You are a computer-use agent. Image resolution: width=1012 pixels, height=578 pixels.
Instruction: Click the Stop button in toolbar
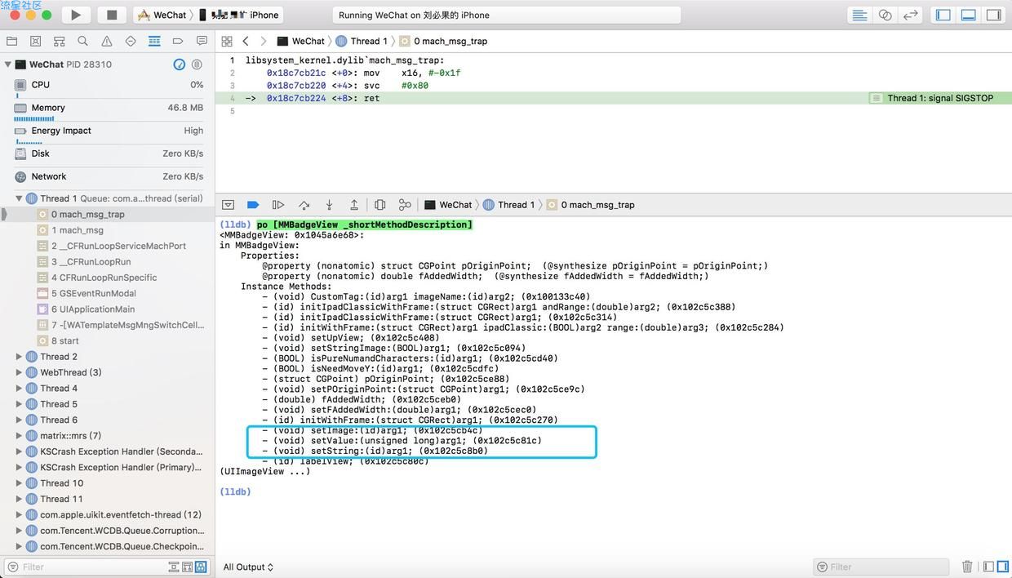pyautogui.click(x=112, y=15)
